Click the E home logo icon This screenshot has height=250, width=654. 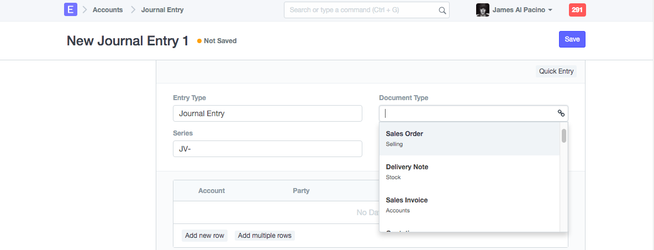70,10
